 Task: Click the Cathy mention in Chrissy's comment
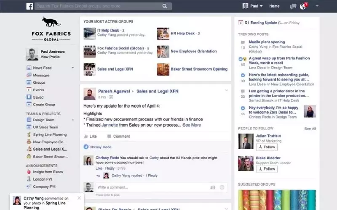[x=154, y=158]
